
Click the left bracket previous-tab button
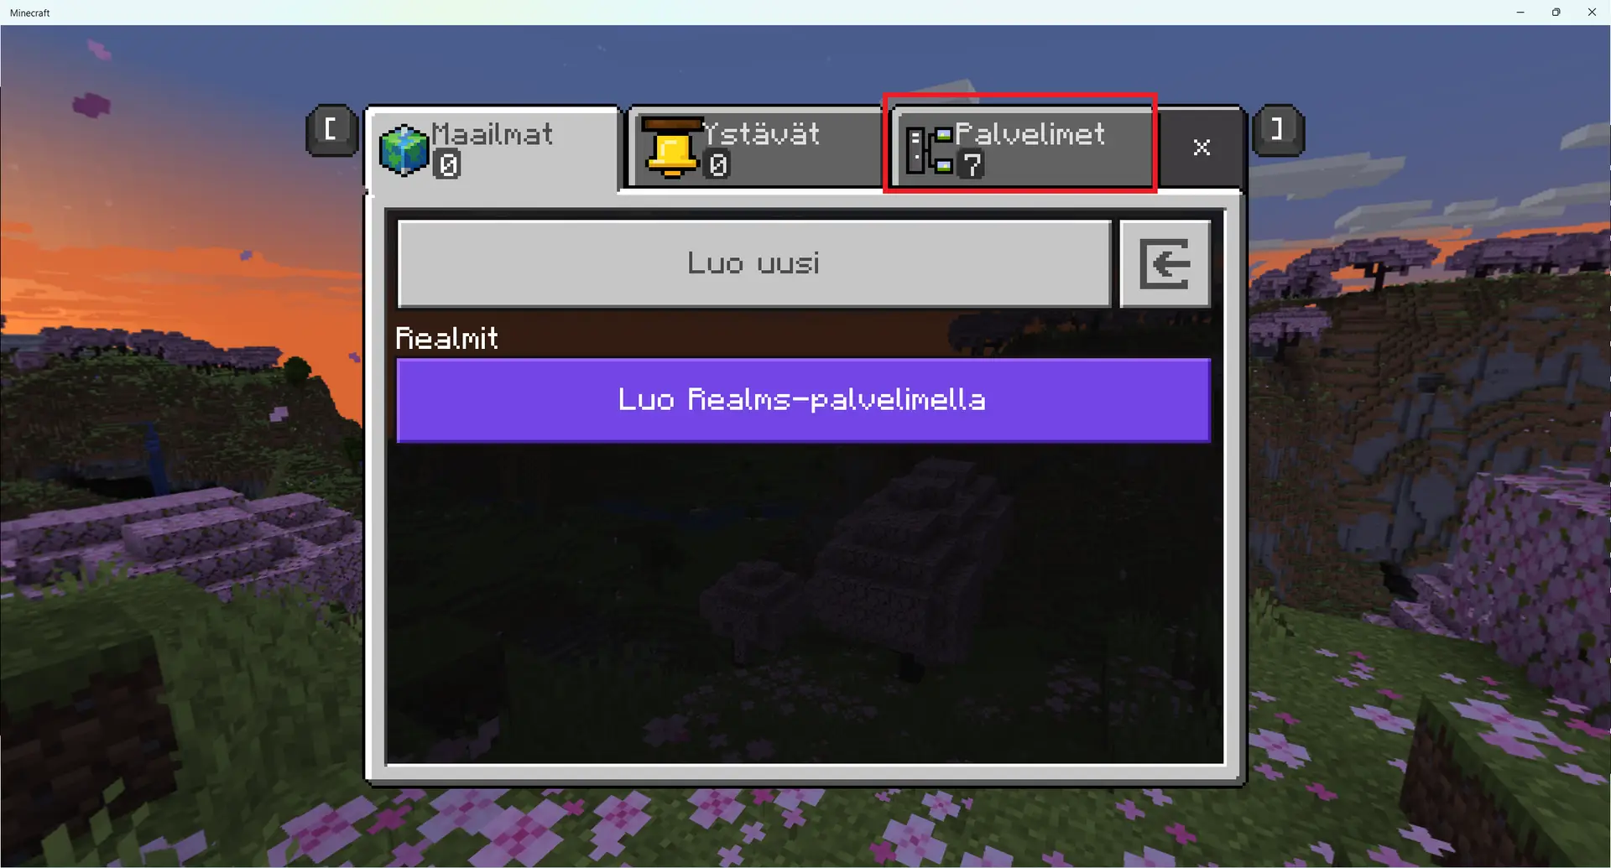331,130
